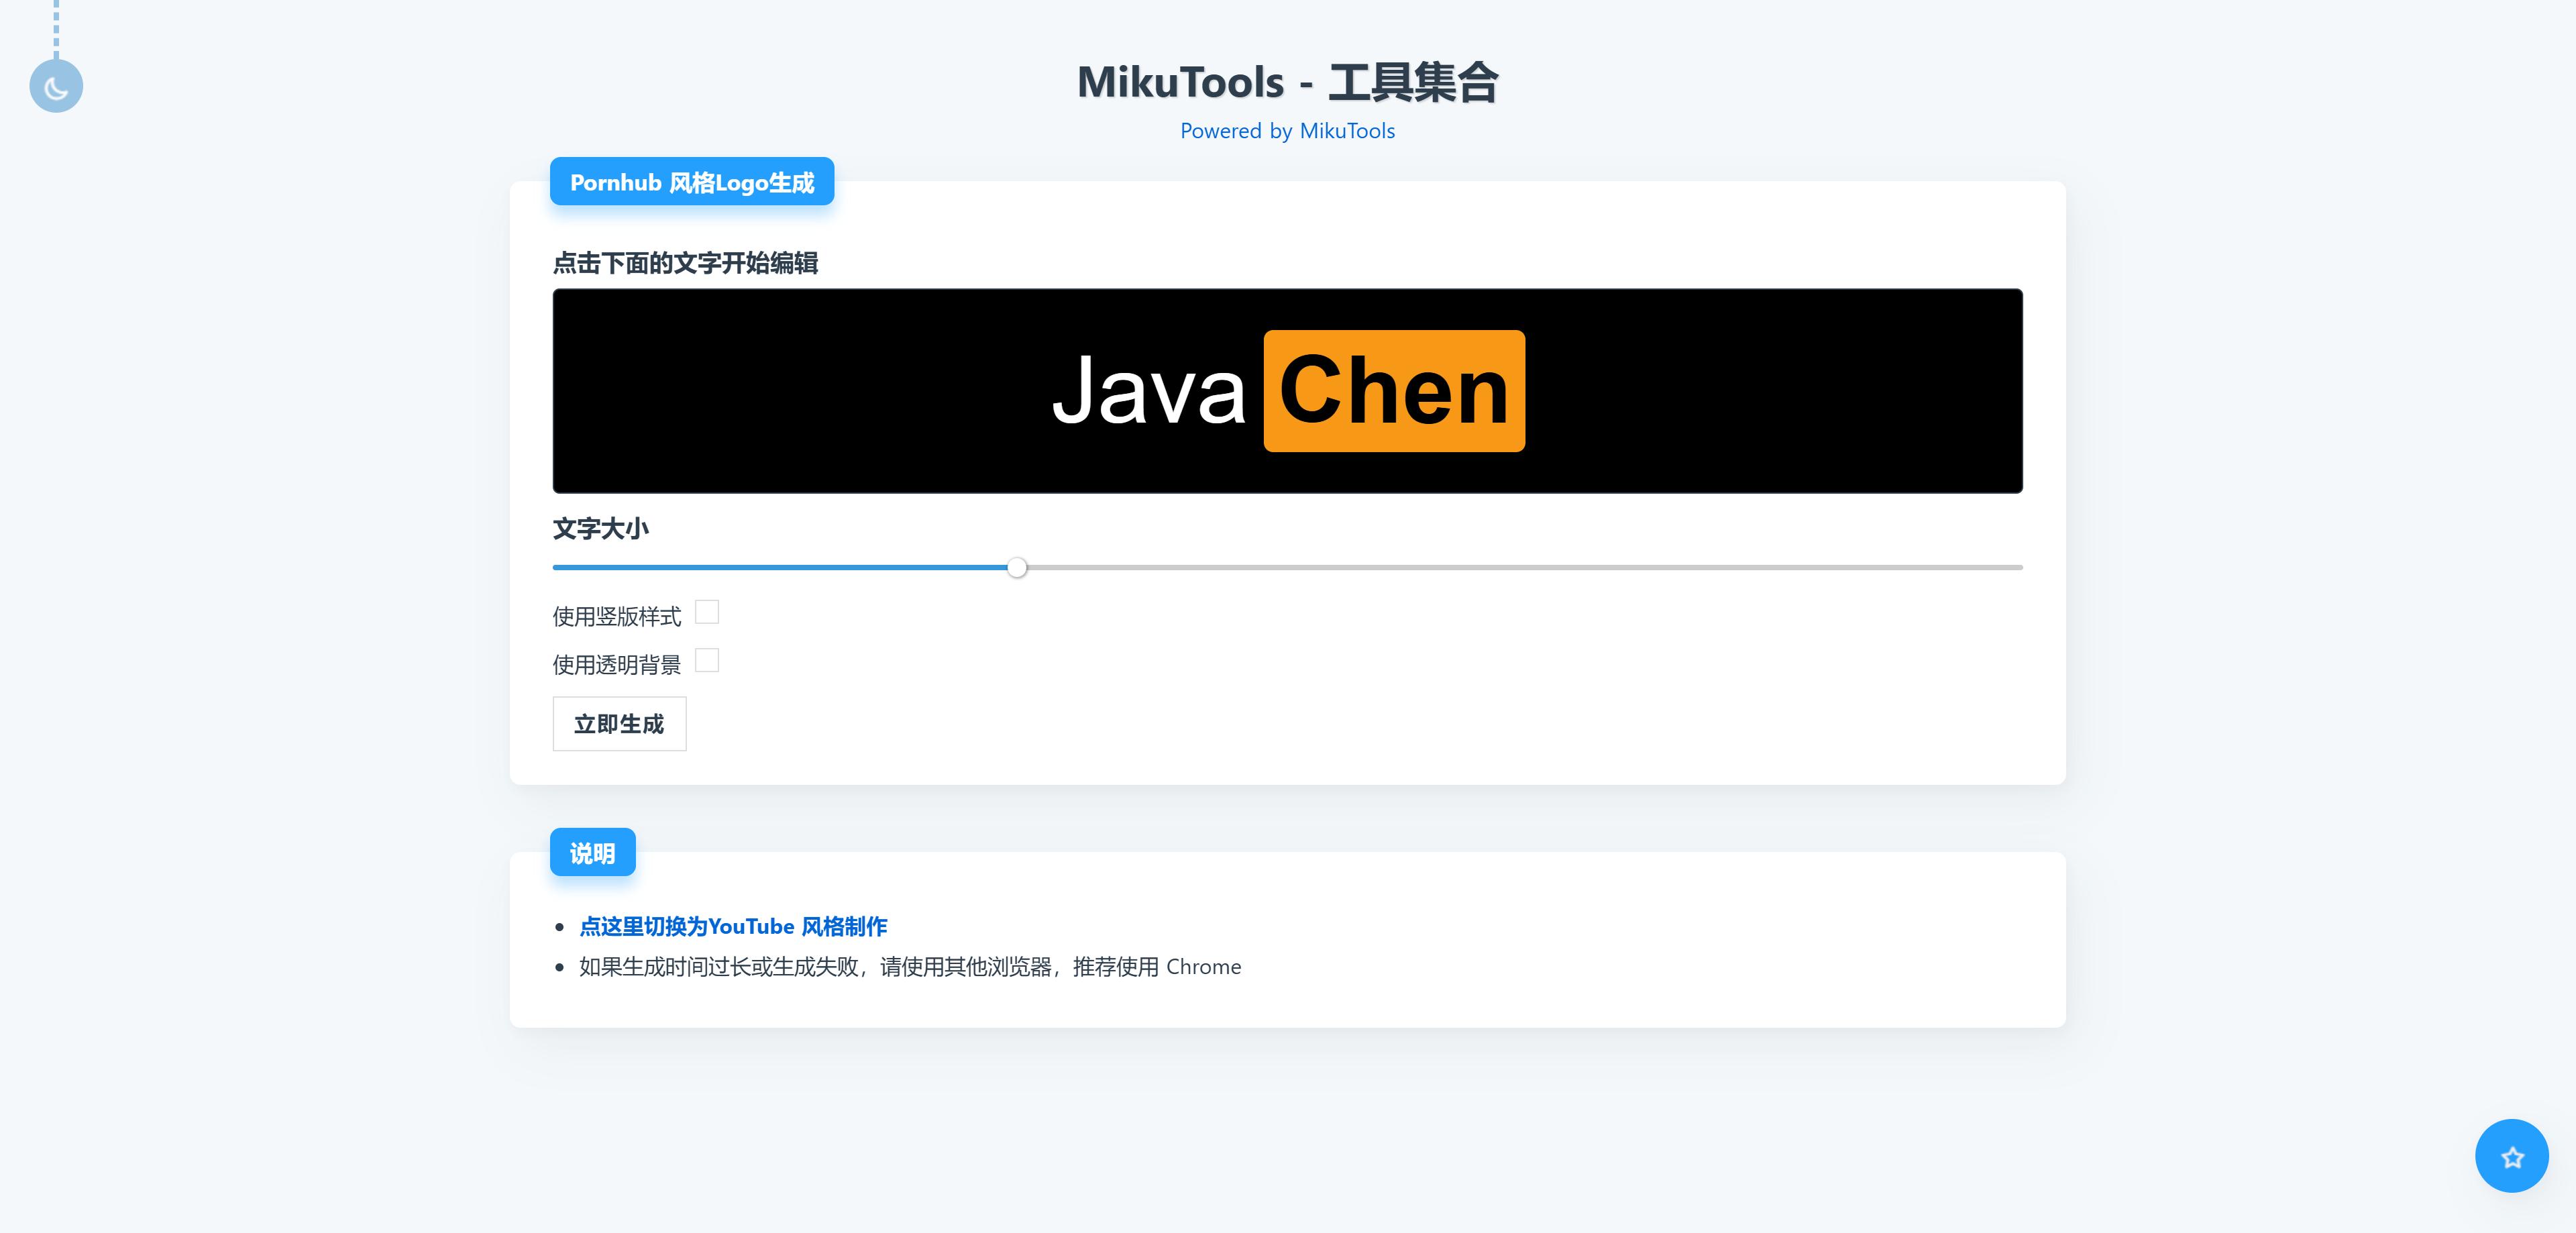This screenshot has width=2576, height=1233.
Task: Enable the 使用透明背景 checkbox
Action: pyautogui.click(x=707, y=661)
